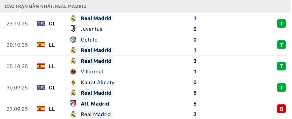Click Spain flag icon for 20.10.25 match

[x=41, y=45]
